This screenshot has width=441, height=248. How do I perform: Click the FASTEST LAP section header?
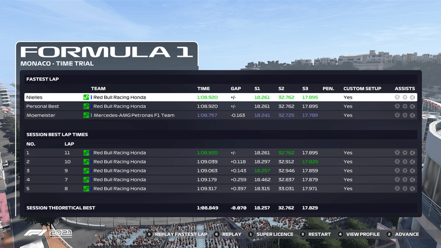42,79
